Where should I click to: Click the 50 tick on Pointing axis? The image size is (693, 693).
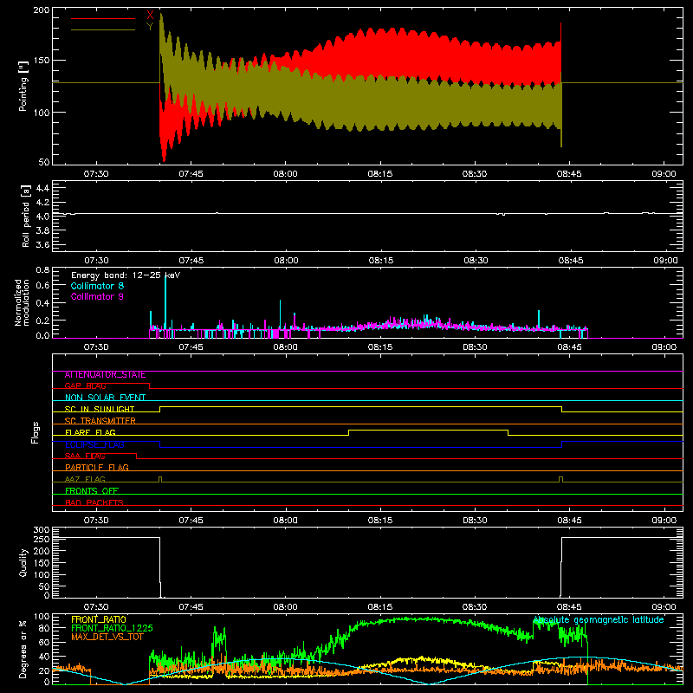[x=44, y=162]
